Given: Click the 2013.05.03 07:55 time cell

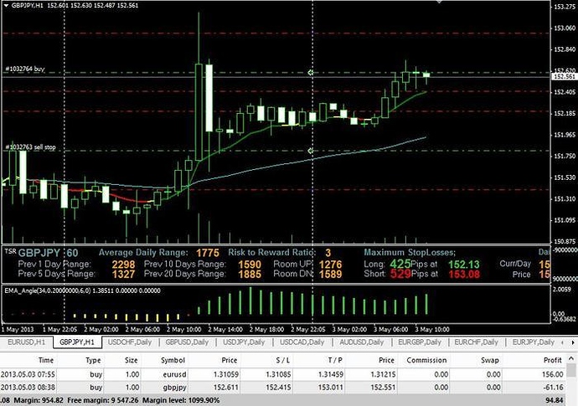Looking at the screenshot, I should pyautogui.click(x=28, y=374).
